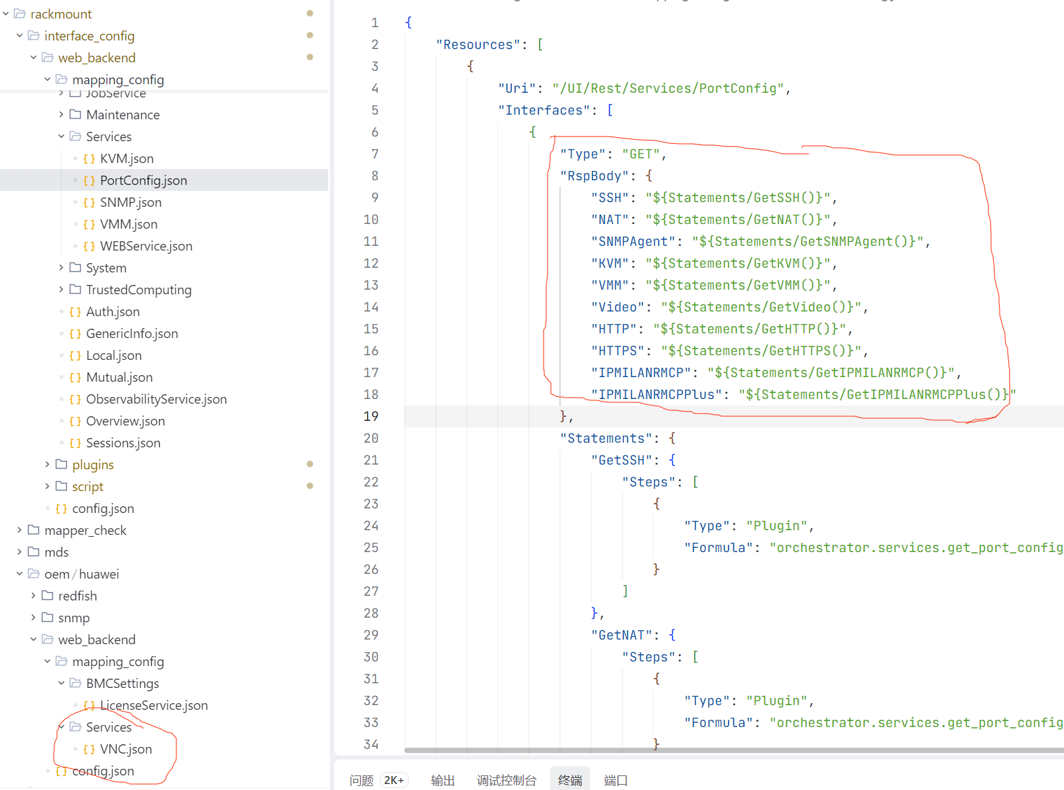Open WEBService.json file
Screen dimensions: 1064x790
(x=146, y=247)
